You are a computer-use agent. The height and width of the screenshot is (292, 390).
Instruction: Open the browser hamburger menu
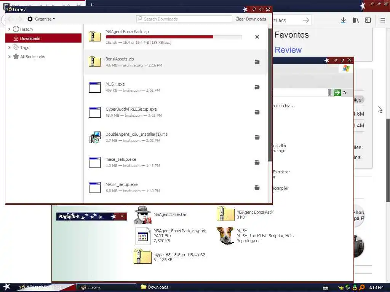(x=383, y=21)
